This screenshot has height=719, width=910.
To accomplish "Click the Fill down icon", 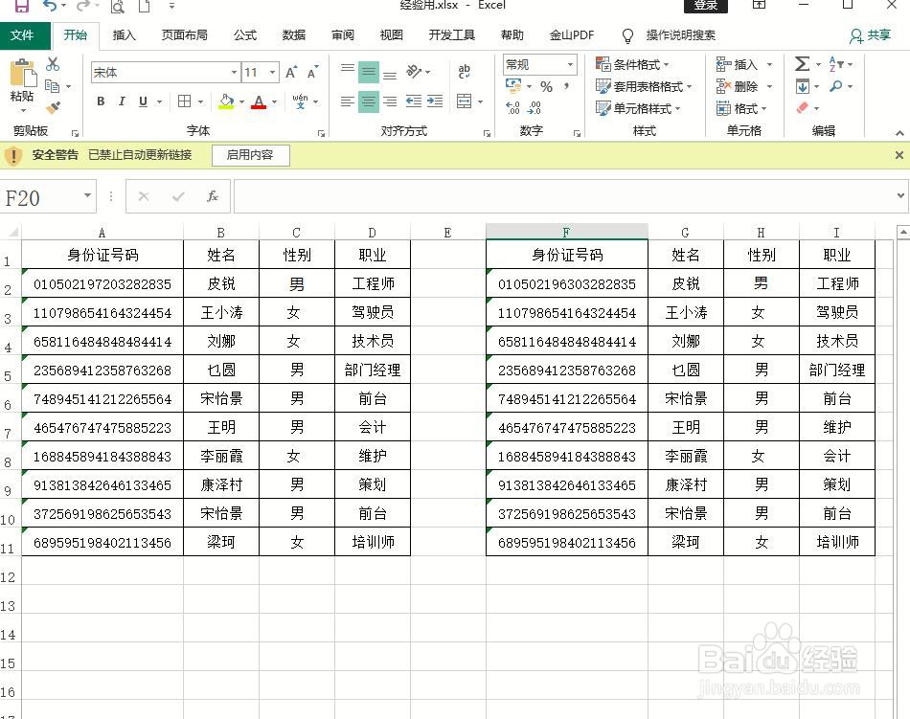I will point(802,86).
